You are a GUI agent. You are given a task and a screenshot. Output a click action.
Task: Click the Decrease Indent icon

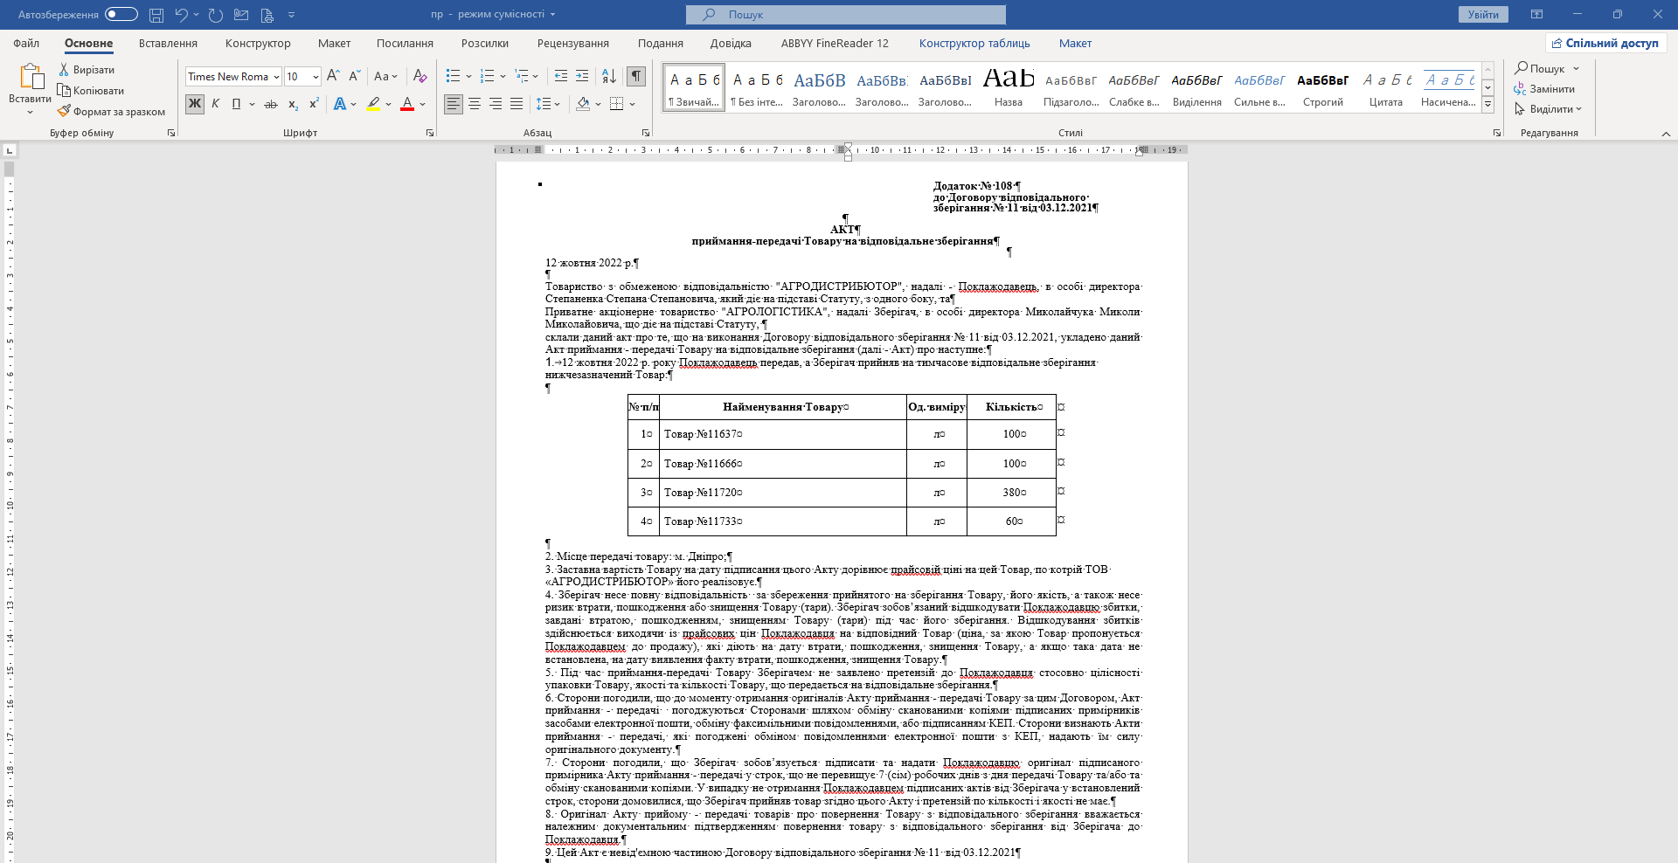click(561, 76)
